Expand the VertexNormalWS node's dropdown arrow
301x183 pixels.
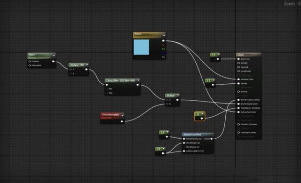click(x=122, y=115)
